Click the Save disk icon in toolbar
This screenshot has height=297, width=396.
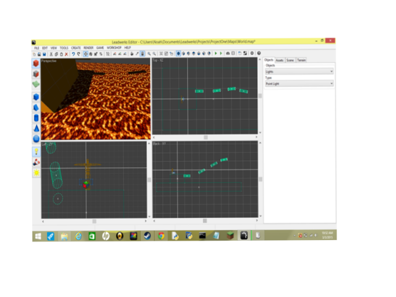click(45, 54)
